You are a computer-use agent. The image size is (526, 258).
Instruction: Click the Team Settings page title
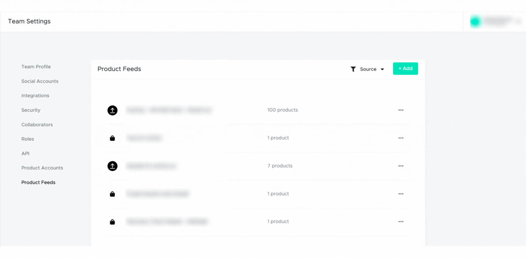click(29, 21)
